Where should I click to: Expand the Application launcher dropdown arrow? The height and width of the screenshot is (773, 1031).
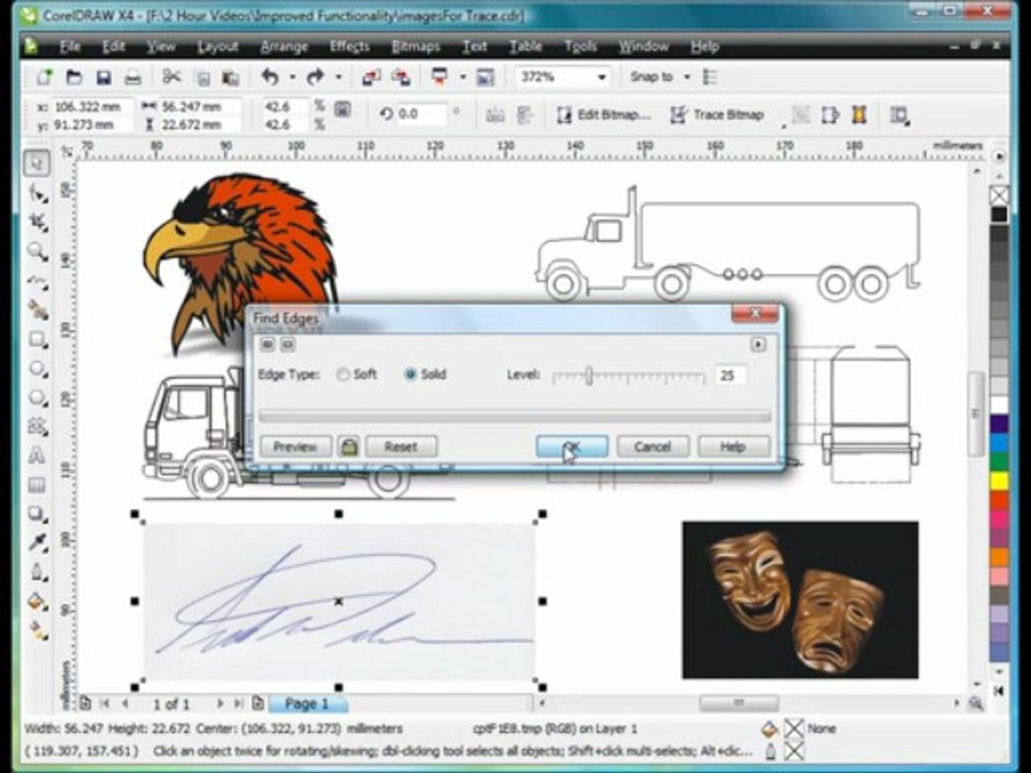(463, 77)
